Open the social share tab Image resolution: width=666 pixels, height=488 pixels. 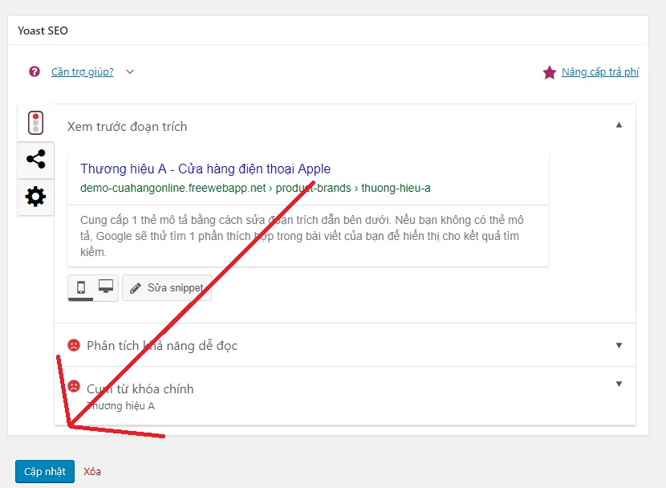coord(35,159)
